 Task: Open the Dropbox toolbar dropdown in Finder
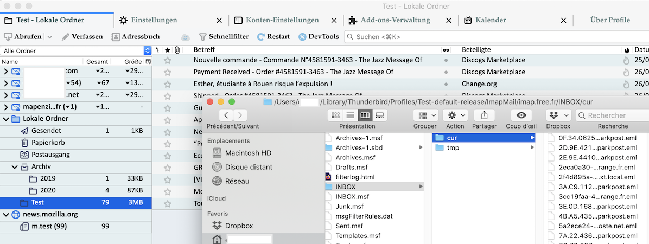[x=558, y=115]
